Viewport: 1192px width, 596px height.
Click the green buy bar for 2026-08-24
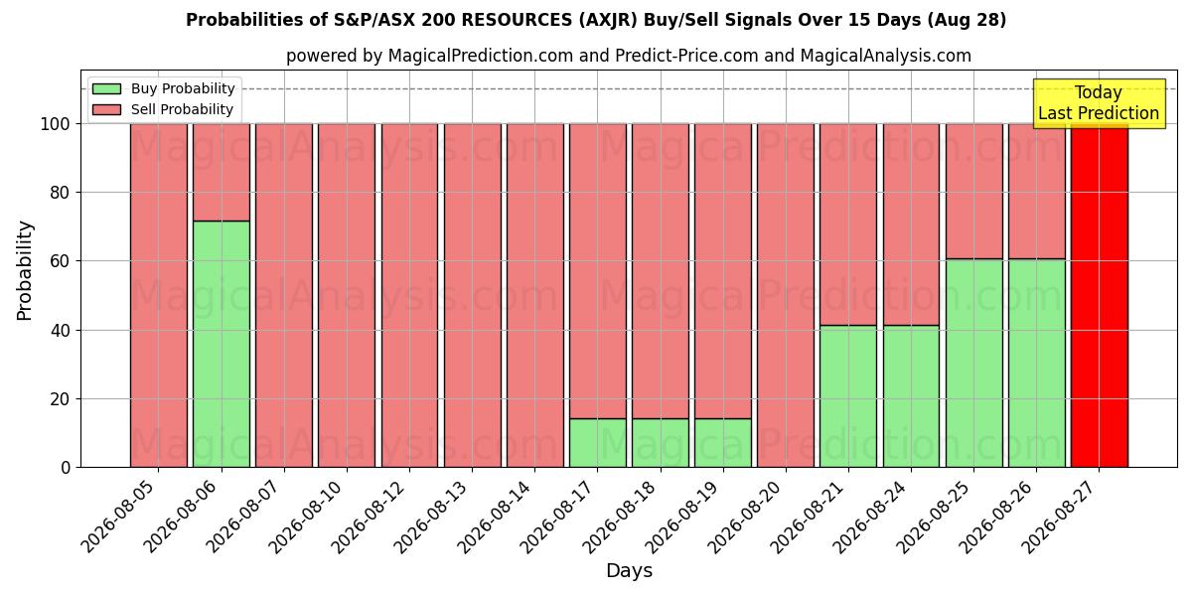[911, 396]
